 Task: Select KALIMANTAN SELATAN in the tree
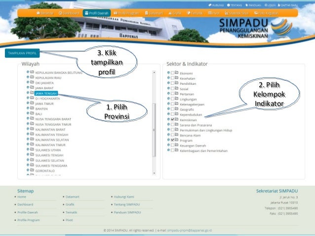click(52, 140)
